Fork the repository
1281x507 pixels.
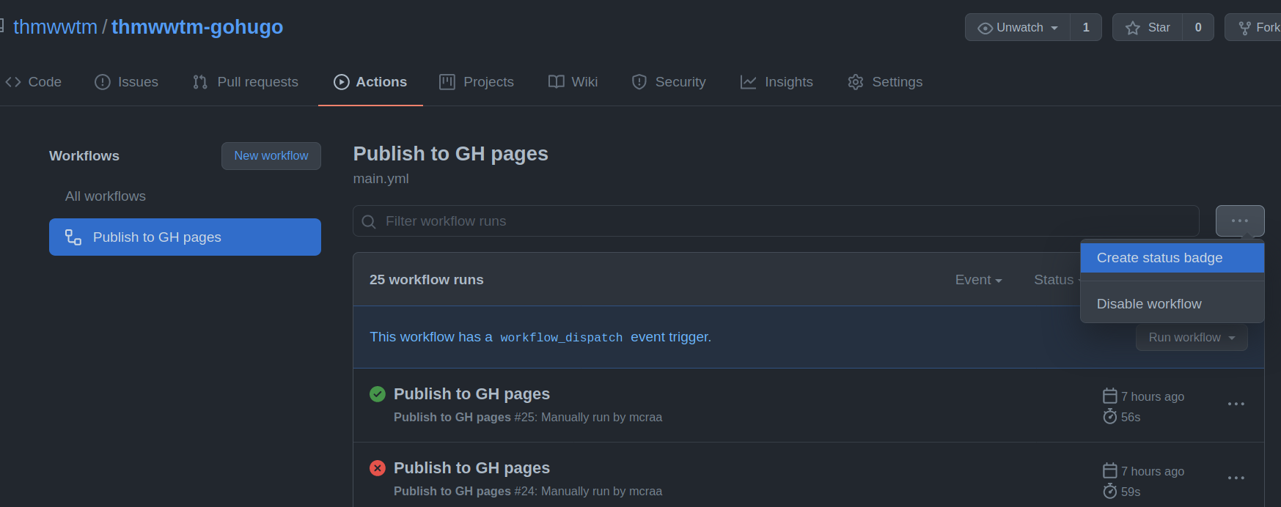tap(1254, 27)
